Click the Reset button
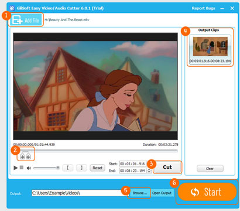The height and width of the screenshot is (211, 240). [97, 168]
